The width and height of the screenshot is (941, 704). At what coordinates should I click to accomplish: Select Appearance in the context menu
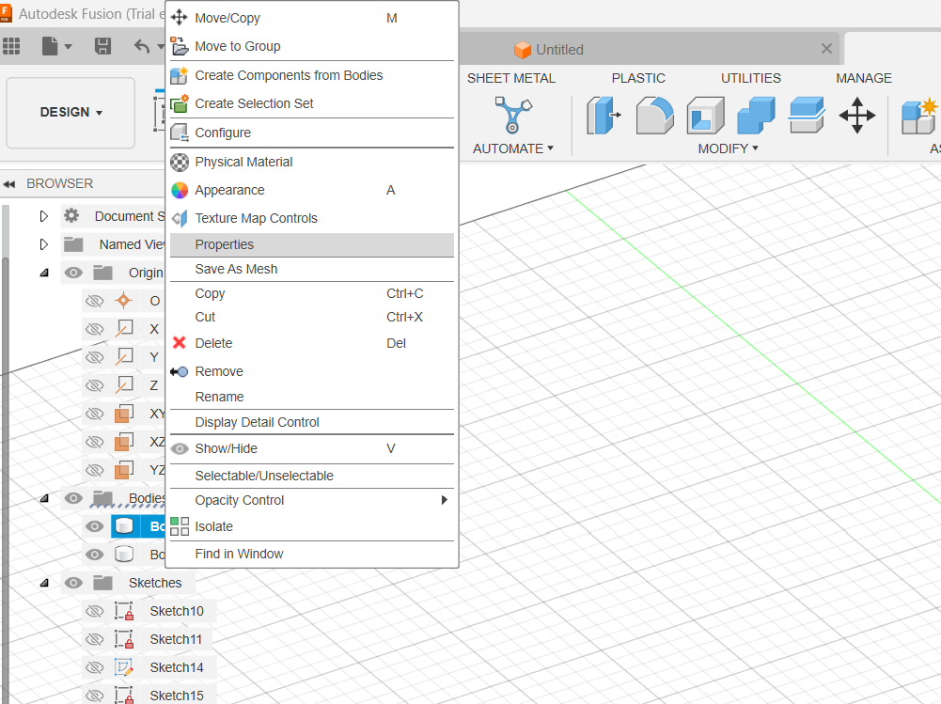point(312,190)
